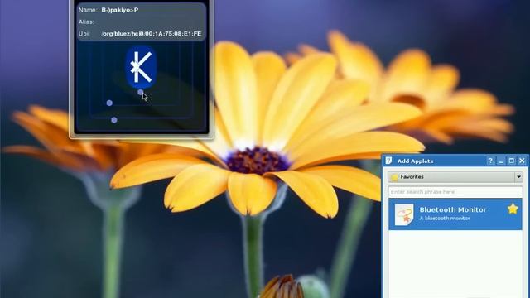
Task: Click the Ubi path /org/bluez/hci0 value
Action: (x=151, y=33)
